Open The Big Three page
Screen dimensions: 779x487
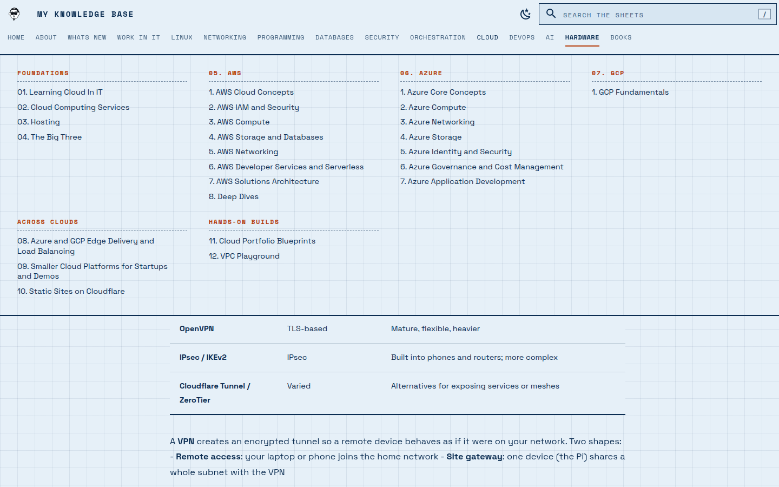[50, 137]
